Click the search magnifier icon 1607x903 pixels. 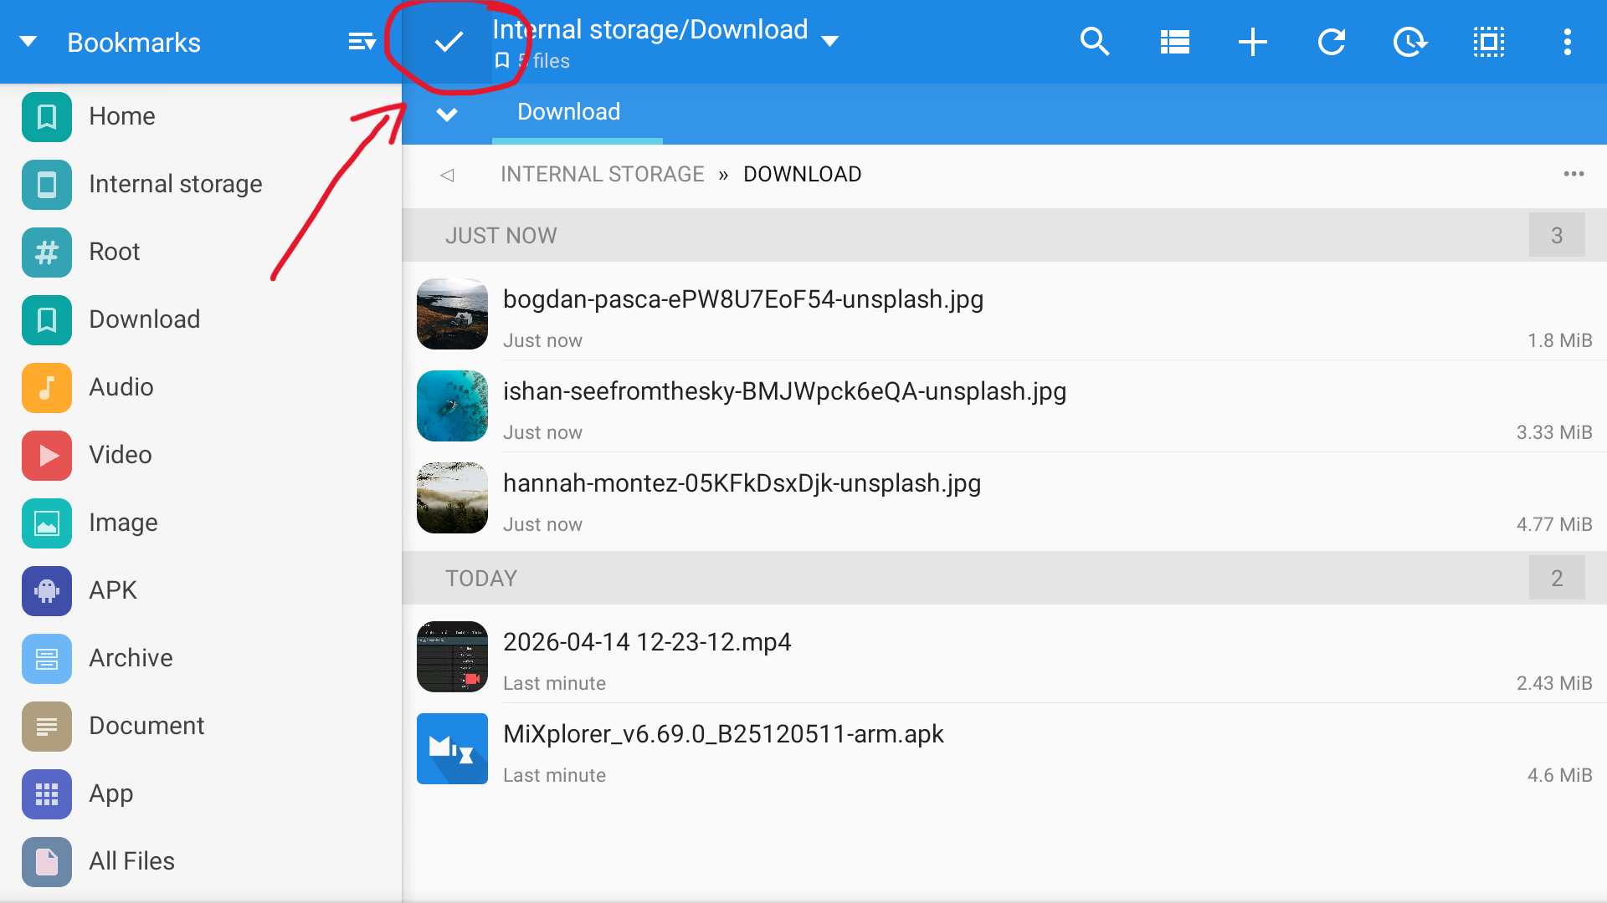click(x=1094, y=42)
